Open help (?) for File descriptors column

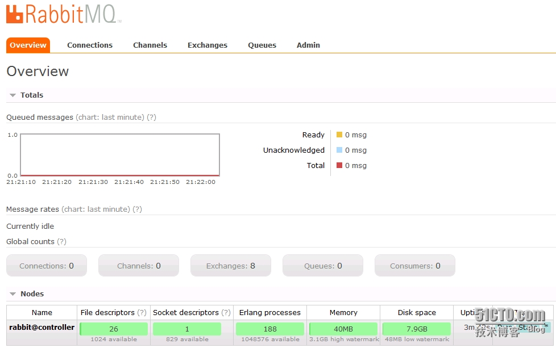click(142, 313)
